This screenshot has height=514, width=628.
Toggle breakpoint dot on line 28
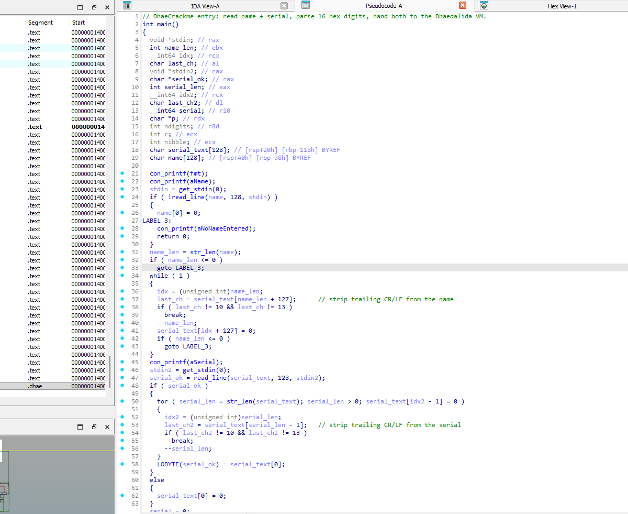click(x=122, y=228)
